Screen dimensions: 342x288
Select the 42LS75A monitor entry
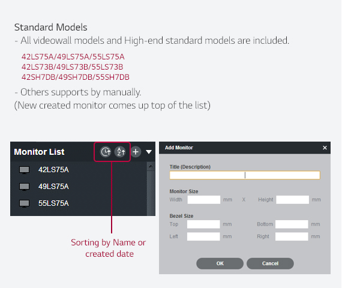pos(79,170)
